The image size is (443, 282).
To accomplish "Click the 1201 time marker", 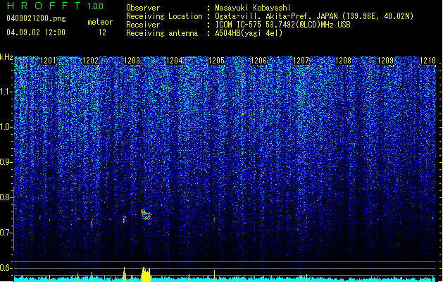I will point(49,60).
